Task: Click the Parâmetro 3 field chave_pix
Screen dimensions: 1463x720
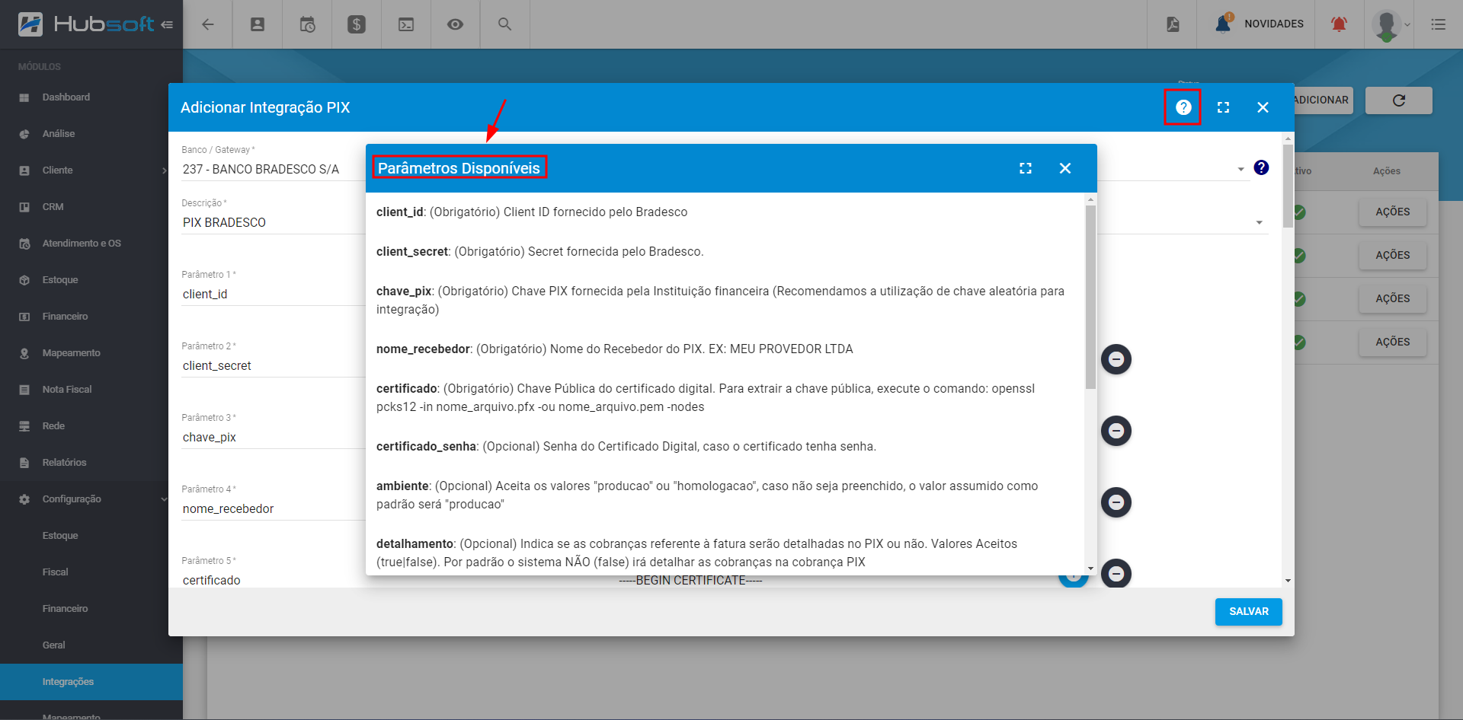Action: tap(273, 437)
